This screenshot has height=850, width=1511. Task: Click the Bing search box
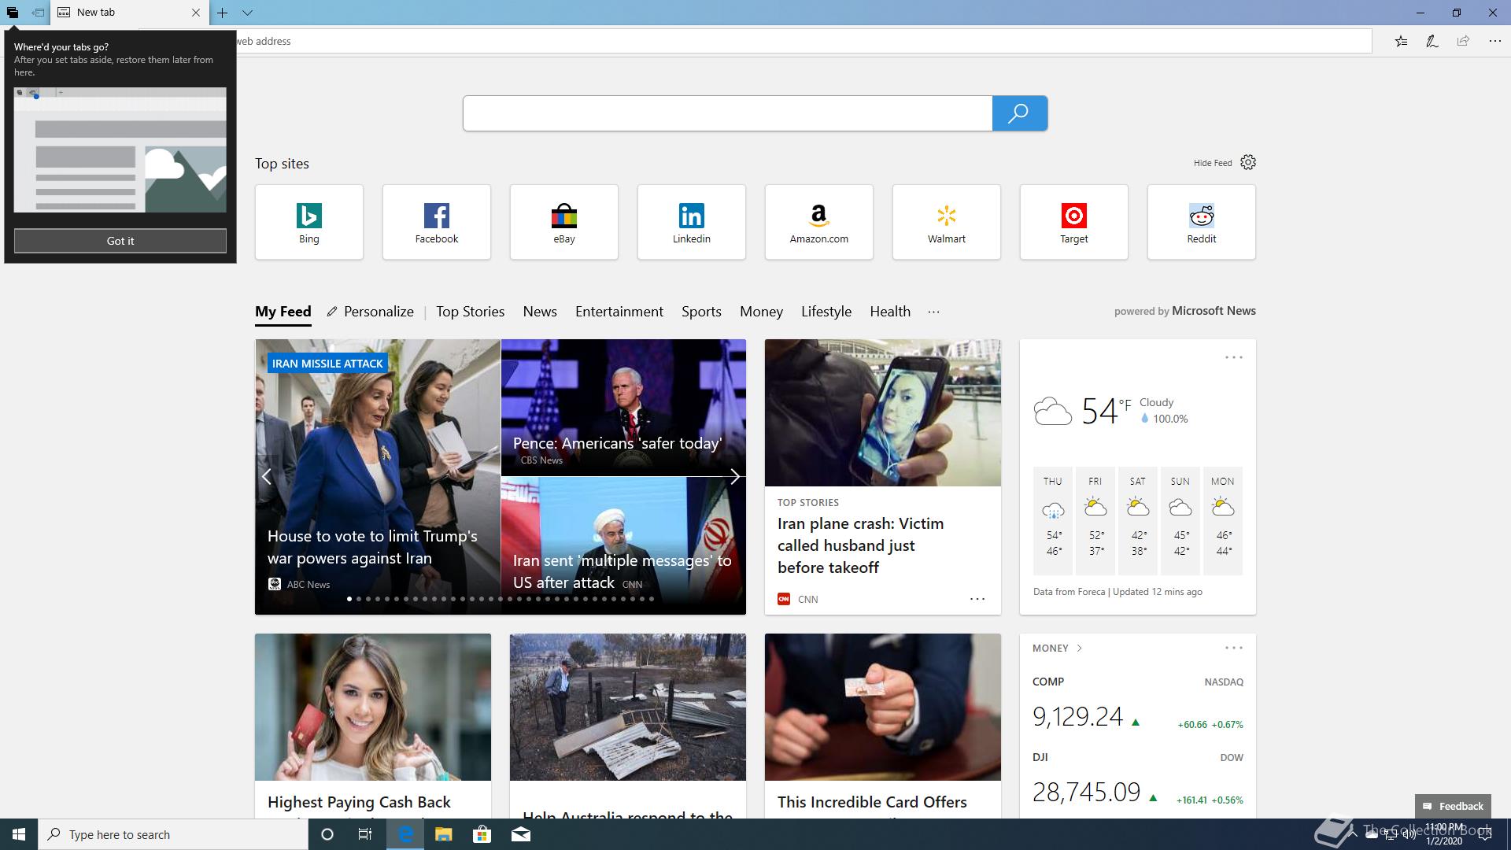point(727,113)
